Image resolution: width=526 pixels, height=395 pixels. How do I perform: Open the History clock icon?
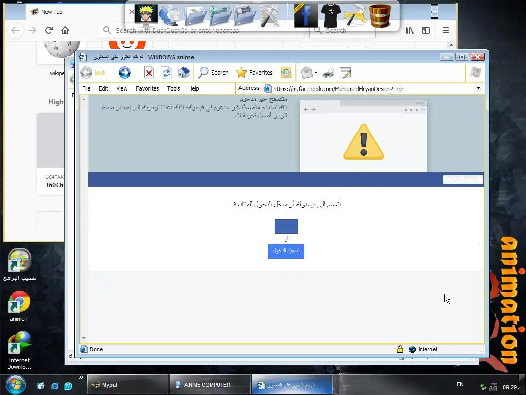coord(286,73)
